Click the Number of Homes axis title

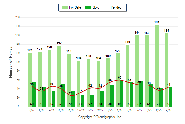coord(11,62)
